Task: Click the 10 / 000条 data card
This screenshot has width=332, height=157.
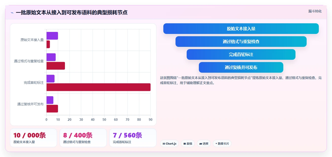Action: 33,138
